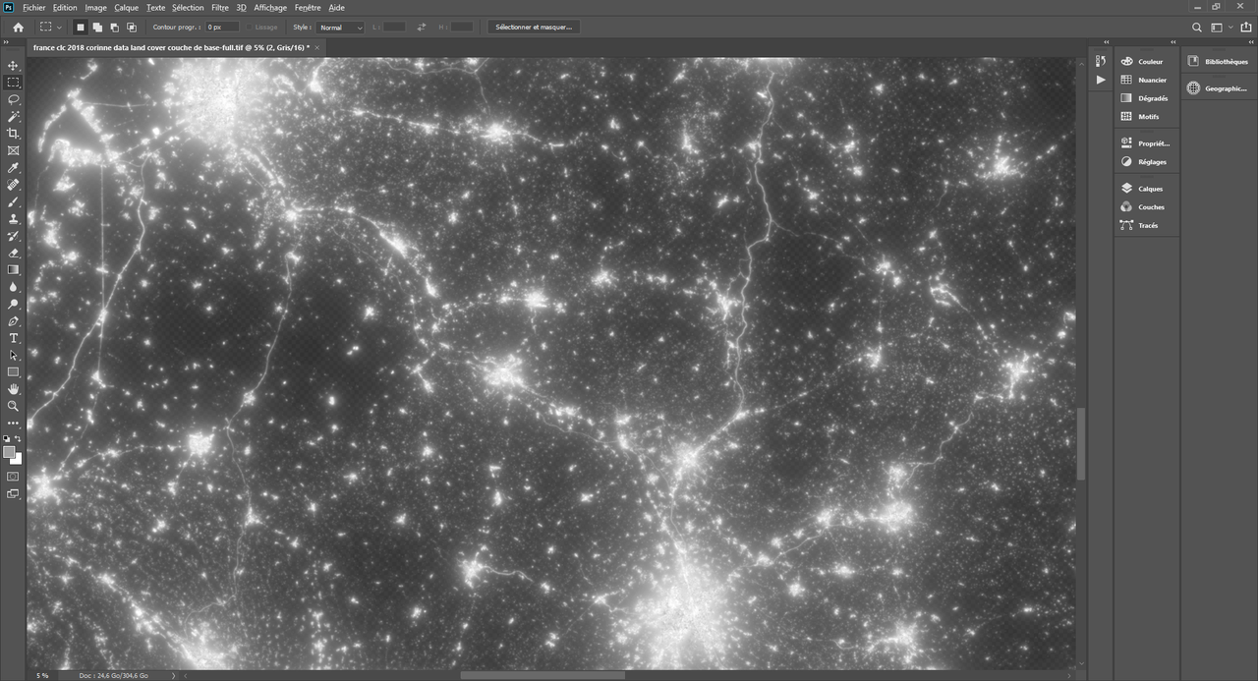This screenshot has height=681, width=1258.
Task: Change the screen mode
Action: click(13, 494)
